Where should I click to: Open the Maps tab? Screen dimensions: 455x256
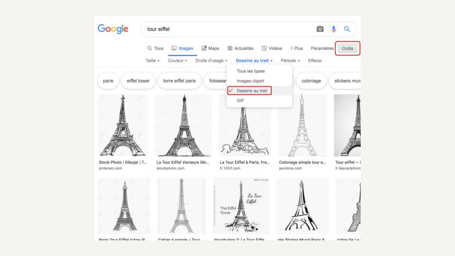(210, 48)
